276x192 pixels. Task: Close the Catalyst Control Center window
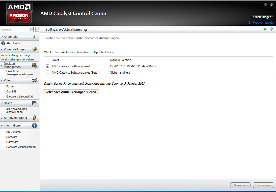271,6
